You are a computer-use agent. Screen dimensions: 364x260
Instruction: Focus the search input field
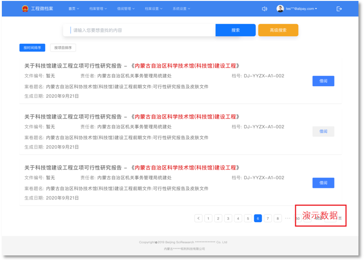coord(141,30)
